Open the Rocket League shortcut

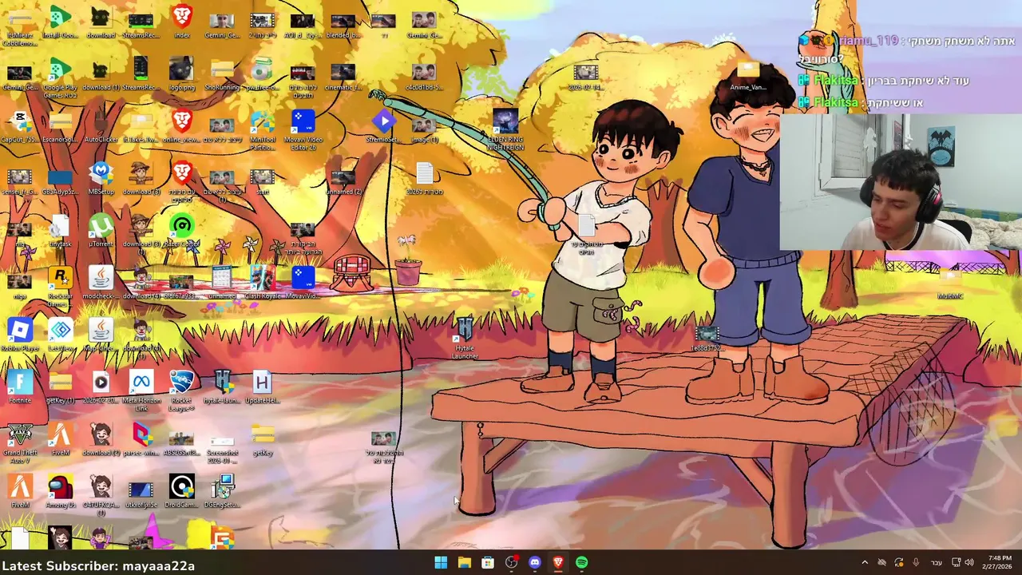click(x=182, y=391)
